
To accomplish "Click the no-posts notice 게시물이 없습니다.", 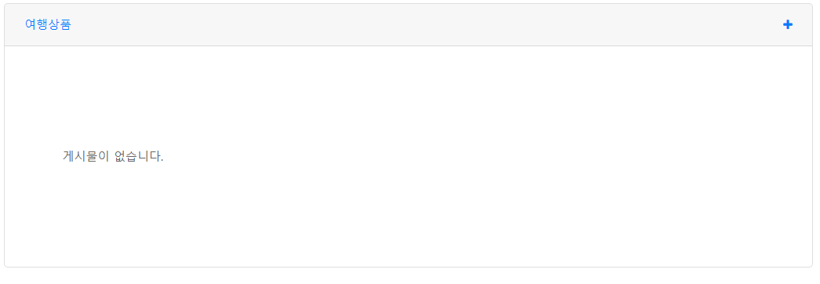I will pyautogui.click(x=113, y=156).
